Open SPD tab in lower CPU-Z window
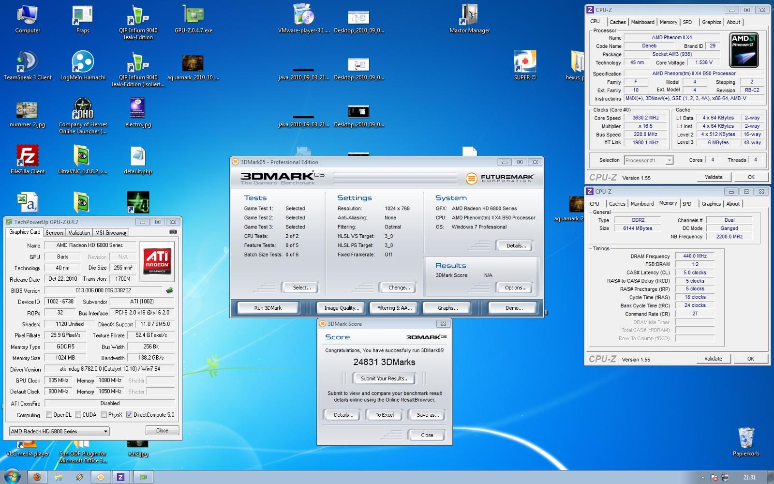This screenshot has height=484, width=774. tap(687, 204)
